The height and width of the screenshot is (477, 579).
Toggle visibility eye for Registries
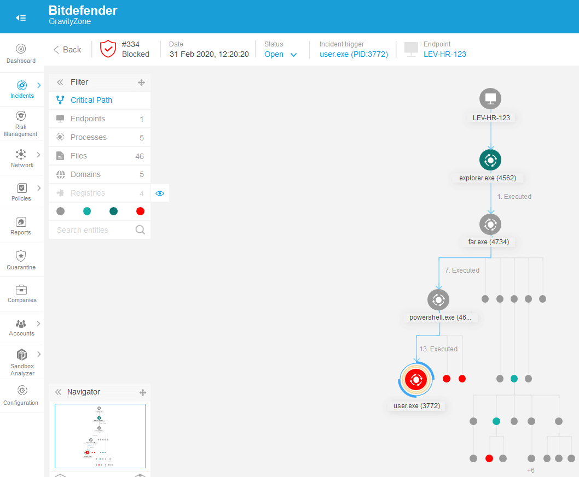coord(160,193)
